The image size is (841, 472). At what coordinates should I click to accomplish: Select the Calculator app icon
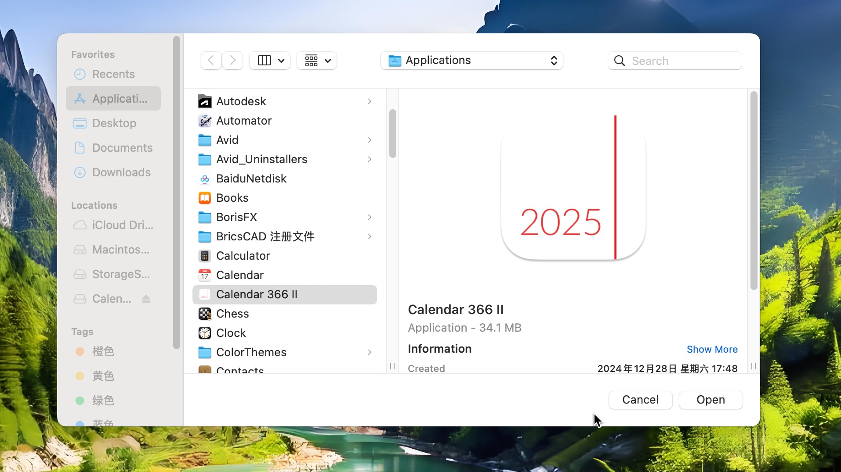[x=205, y=256]
